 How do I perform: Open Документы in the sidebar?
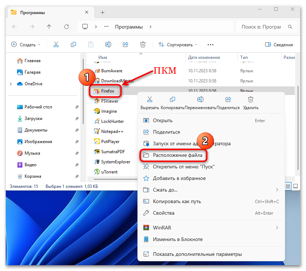pos(32,130)
